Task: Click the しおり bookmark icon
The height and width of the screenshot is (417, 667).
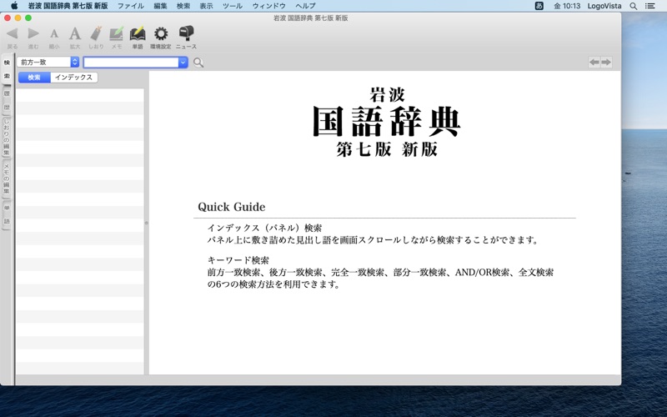Action: click(x=96, y=34)
